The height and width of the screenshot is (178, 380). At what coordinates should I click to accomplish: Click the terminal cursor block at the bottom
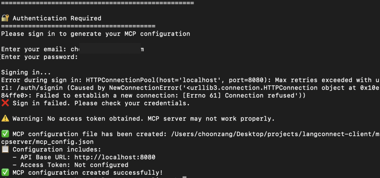(185, 177)
